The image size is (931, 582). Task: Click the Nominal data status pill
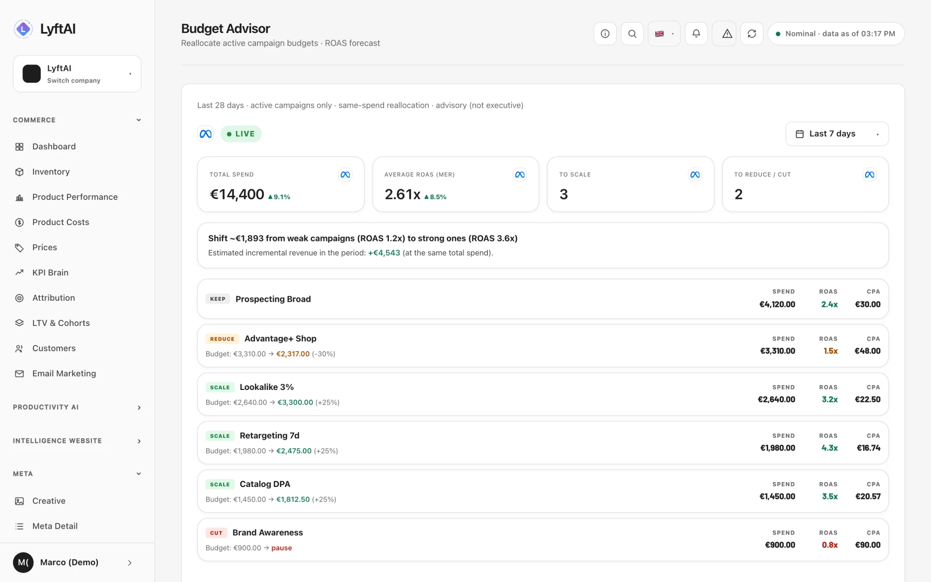pyautogui.click(x=836, y=34)
